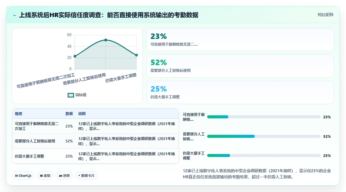
Task: Click the summary paragraph about 12家 enterprises
Action: [257, 174]
